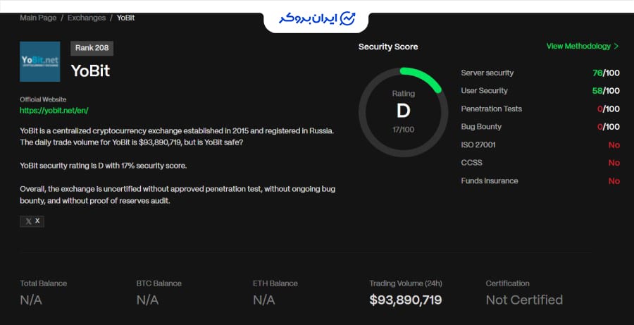
Task: Open the X social media button
Action: (32, 221)
